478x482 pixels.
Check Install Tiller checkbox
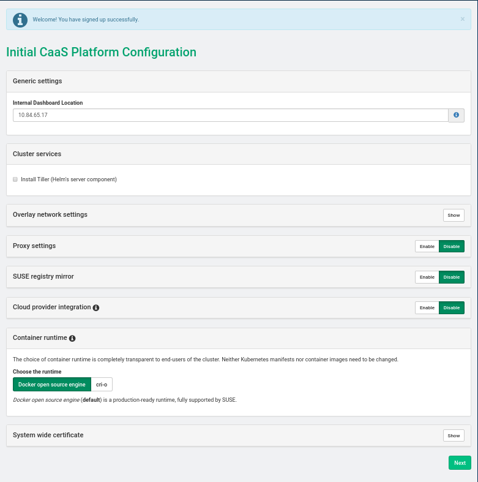[x=15, y=179]
